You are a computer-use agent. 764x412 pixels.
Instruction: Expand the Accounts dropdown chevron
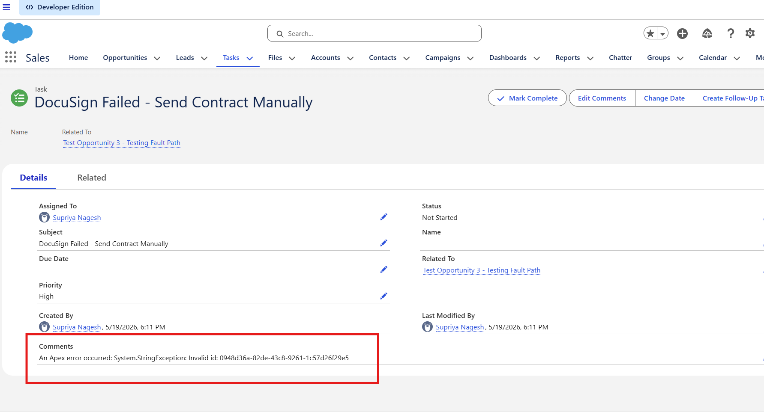click(351, 58)
